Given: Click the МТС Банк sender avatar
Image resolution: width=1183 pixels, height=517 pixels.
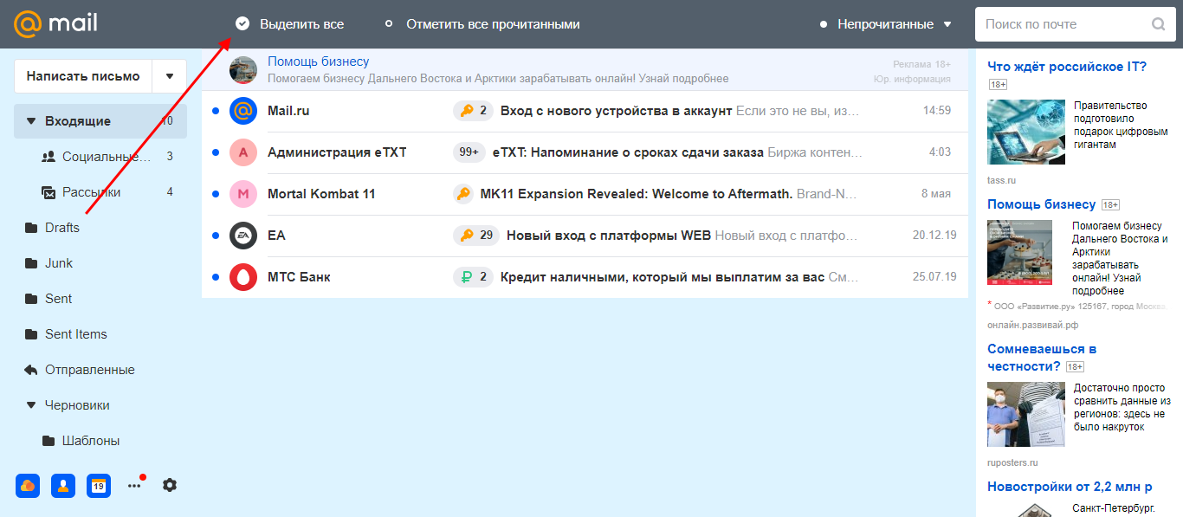Looking at the screenshot, I should (x=243, y=277).
